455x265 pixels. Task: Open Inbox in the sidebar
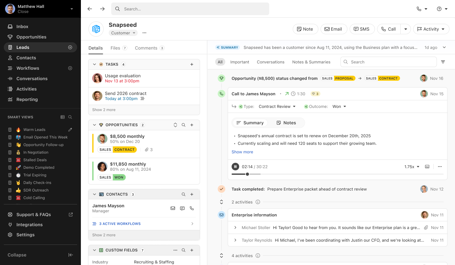click(x=40, y=26)
